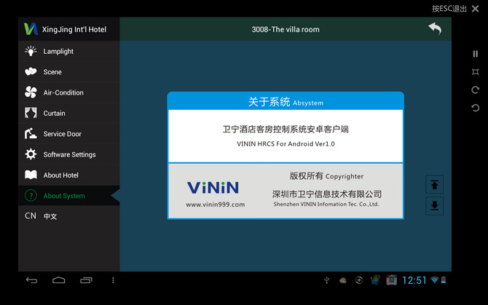Screen dimensions: 488x305
Task: Click the 12:51 clock
Action: click(414, 280)
